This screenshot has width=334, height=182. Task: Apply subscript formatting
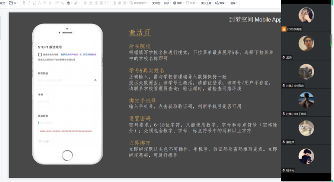click(x=62, y=3)
